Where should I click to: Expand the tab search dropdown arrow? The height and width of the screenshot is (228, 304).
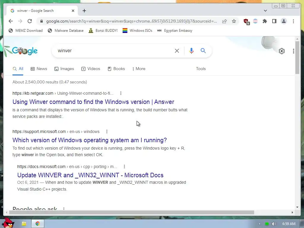point(265,11)
